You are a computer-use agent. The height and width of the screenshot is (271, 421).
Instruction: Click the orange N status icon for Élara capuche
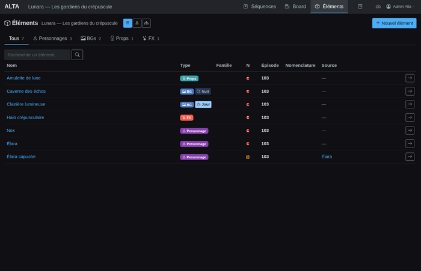click(248, 157)
